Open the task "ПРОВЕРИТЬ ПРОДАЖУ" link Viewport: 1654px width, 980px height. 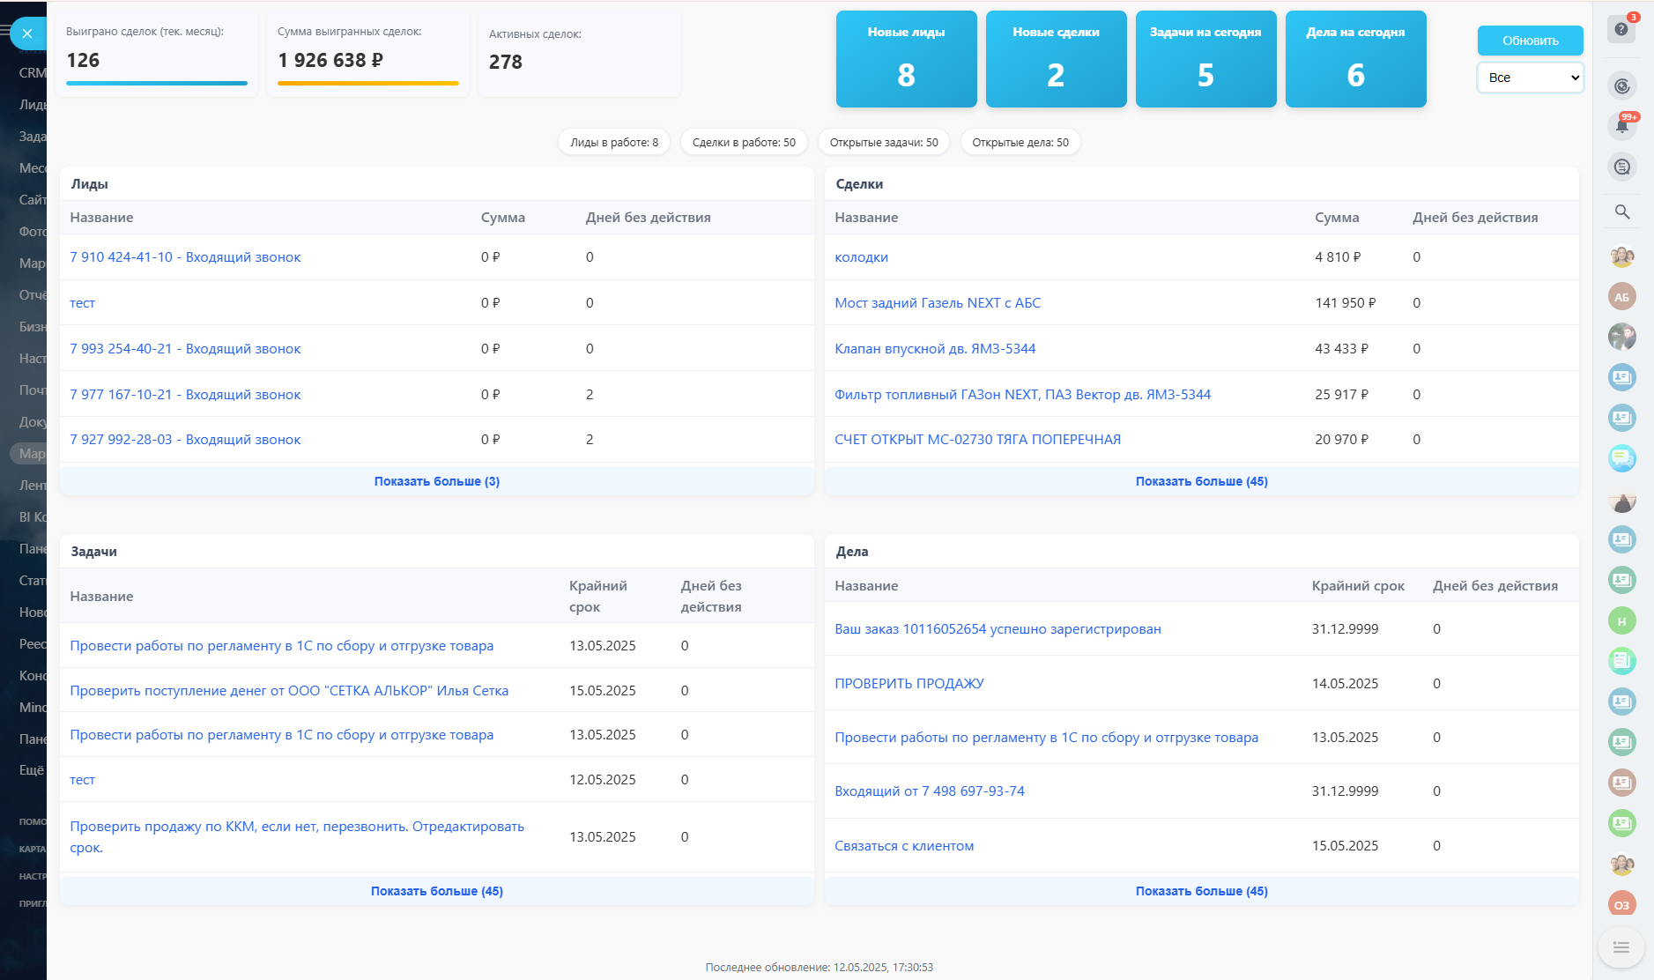click(x=909, y=684)
